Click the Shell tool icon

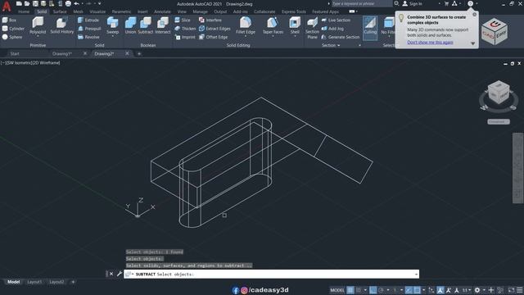click(x=295, y=23)
